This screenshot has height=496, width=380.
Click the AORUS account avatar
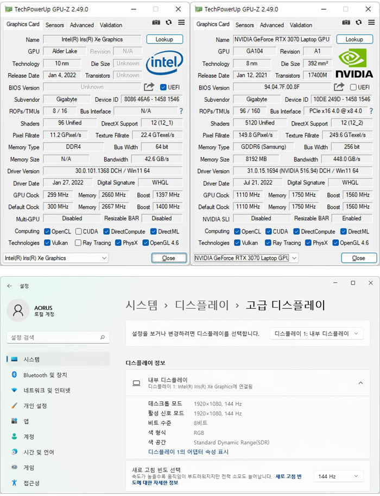coord(18,311)
